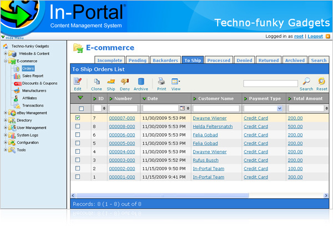Screen dimensions: 333x226
Task: Collapse the E-commerce tree node
Action: (6, 61)
